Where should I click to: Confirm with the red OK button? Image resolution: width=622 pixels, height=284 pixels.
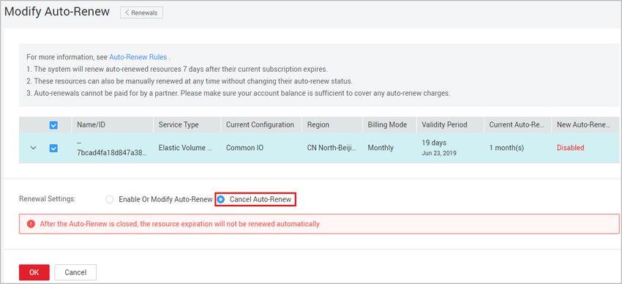tap(34, 272)
